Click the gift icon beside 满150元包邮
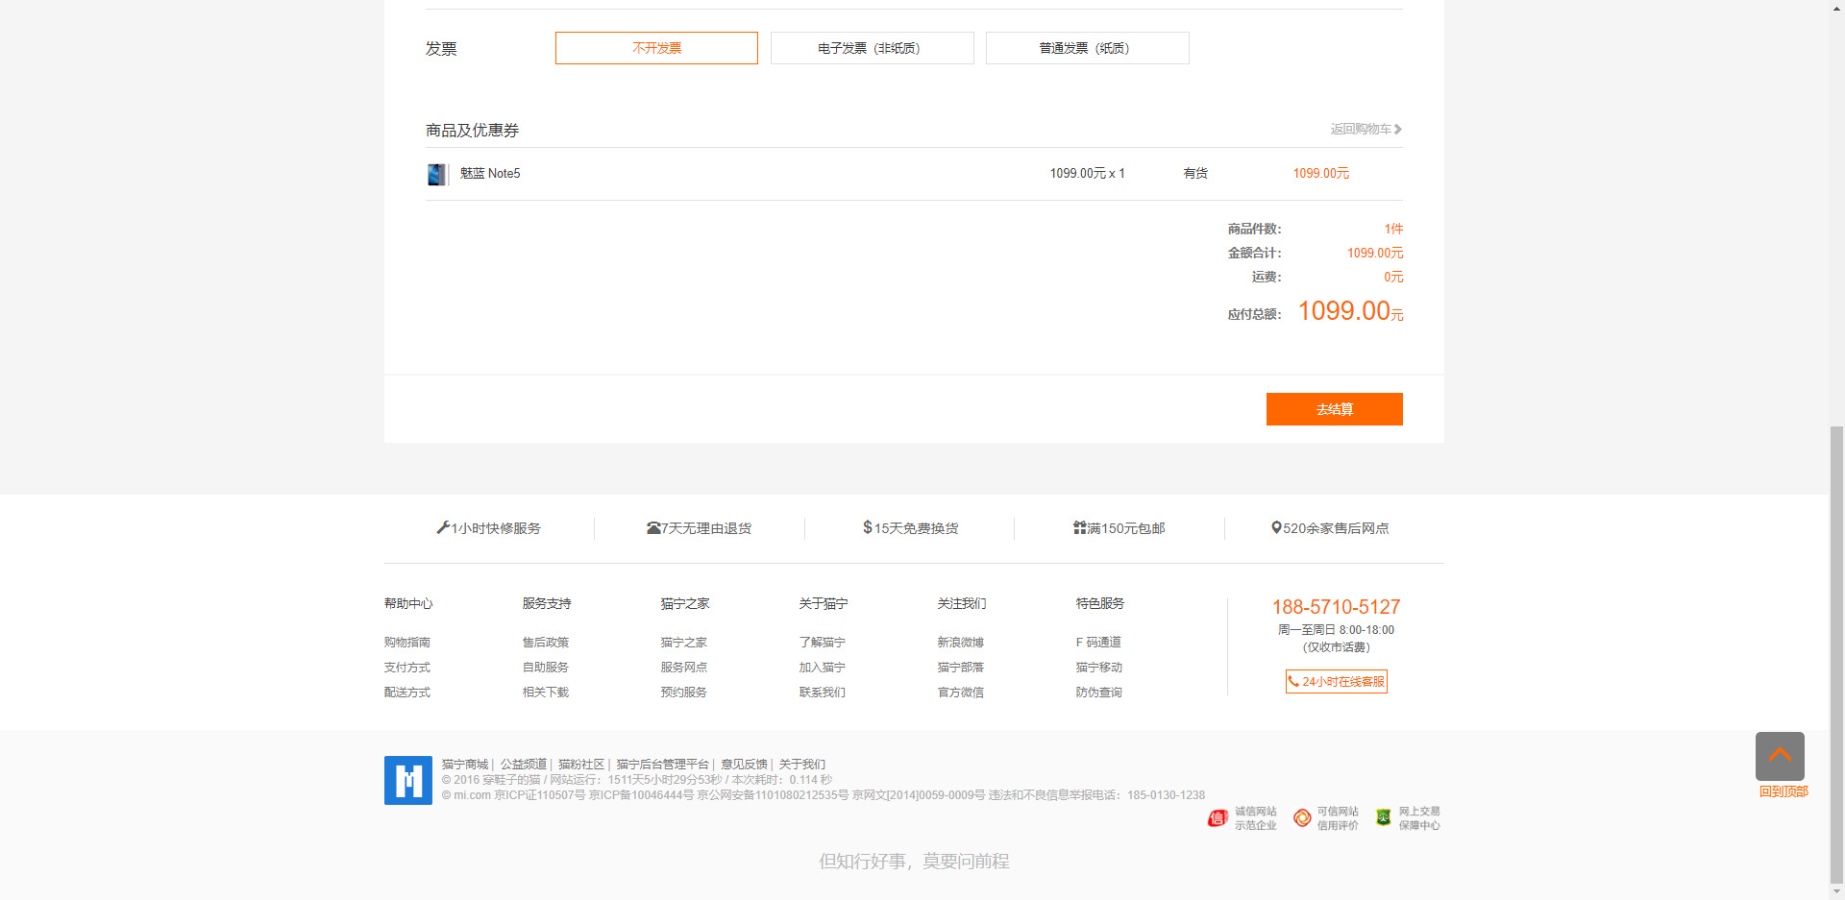 point(1080,527)
